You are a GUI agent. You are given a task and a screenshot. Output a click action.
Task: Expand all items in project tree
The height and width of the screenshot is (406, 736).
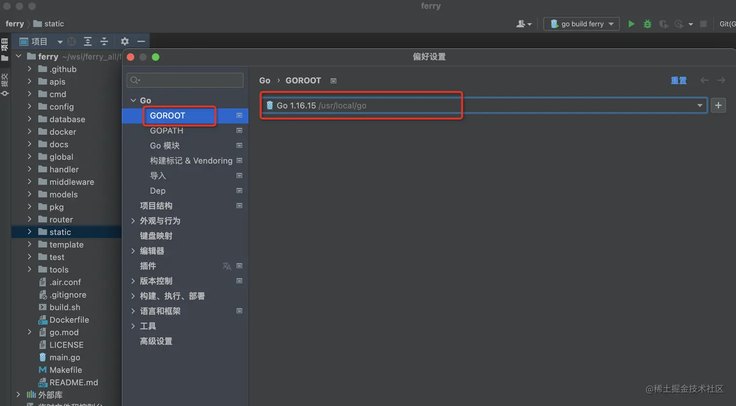88,41
